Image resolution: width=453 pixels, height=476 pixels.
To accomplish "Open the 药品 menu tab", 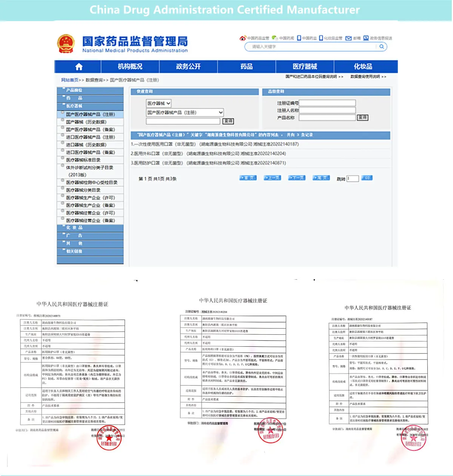I will tap(247, 67).
